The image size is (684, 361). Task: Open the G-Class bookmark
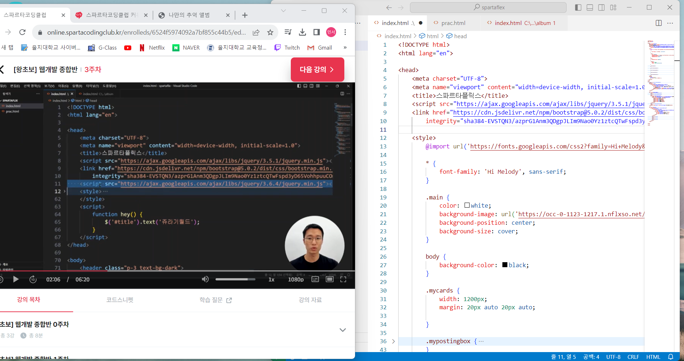pyautogui.click(x=102, y=48)
